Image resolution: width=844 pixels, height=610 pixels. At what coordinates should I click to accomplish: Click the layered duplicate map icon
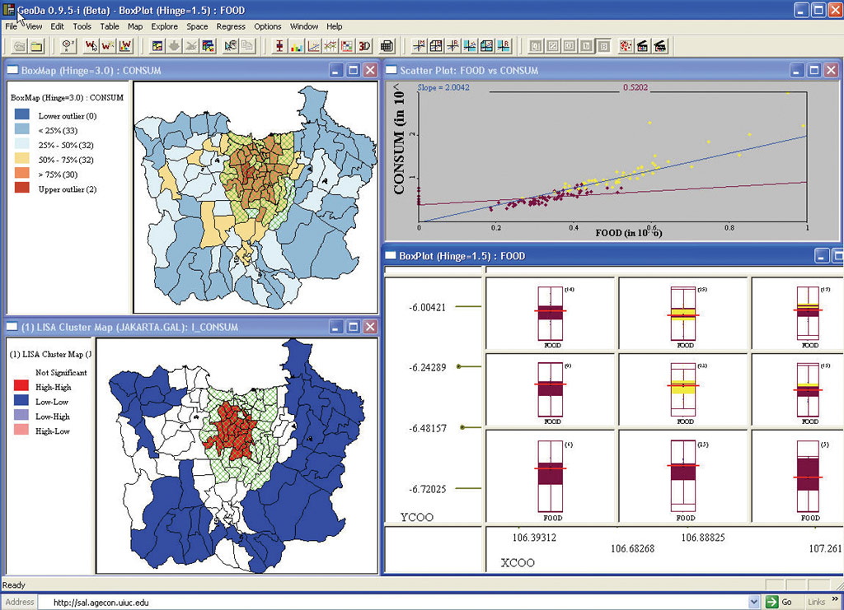tap(208, 46)
